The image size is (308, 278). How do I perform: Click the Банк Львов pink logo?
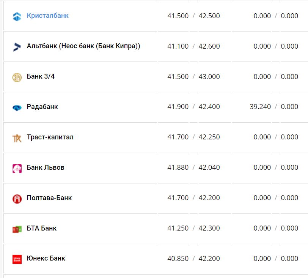coord(17,168)
